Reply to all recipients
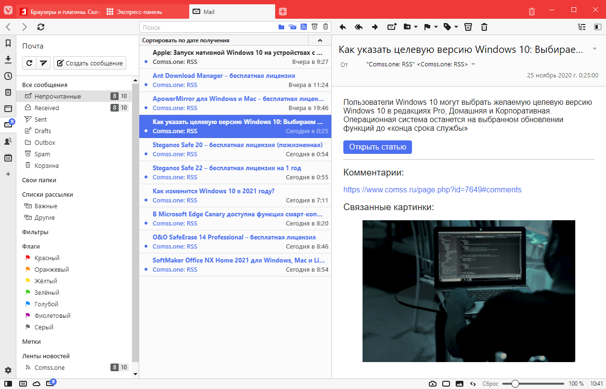The image size is (606, 389). point(359,27)
